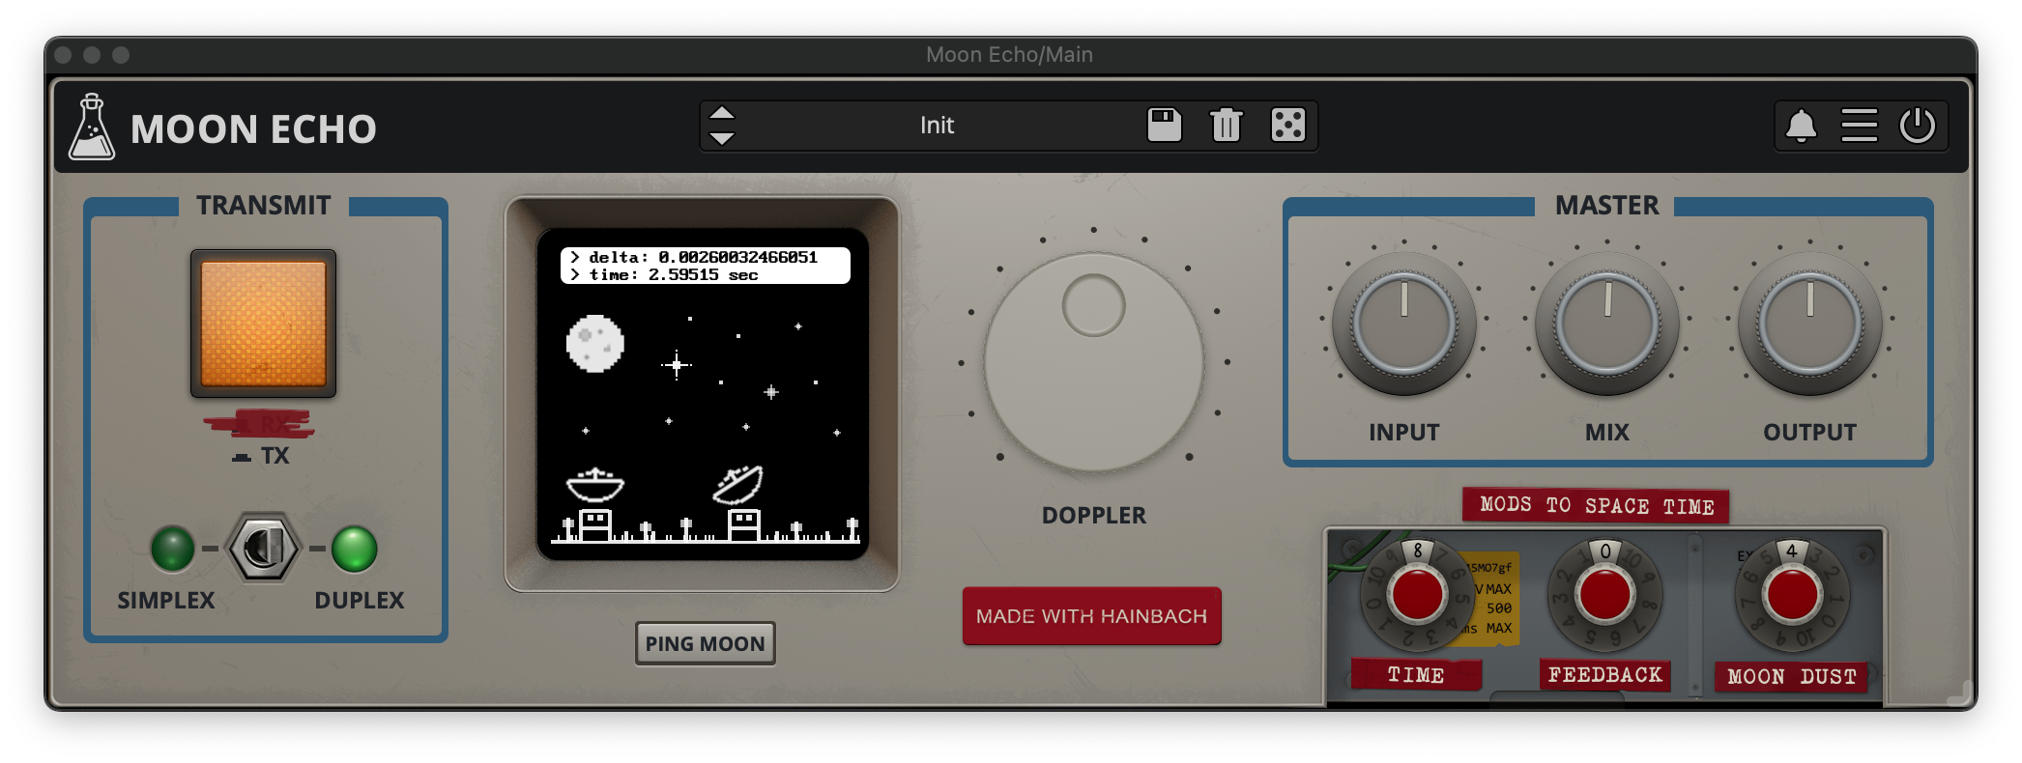Select the previous preset with the up arrow
Viewport: 2022px width, 763px height.
pos(722,113)
